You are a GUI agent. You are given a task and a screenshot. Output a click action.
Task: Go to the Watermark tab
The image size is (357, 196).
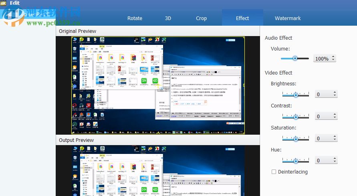pos(288,18)
